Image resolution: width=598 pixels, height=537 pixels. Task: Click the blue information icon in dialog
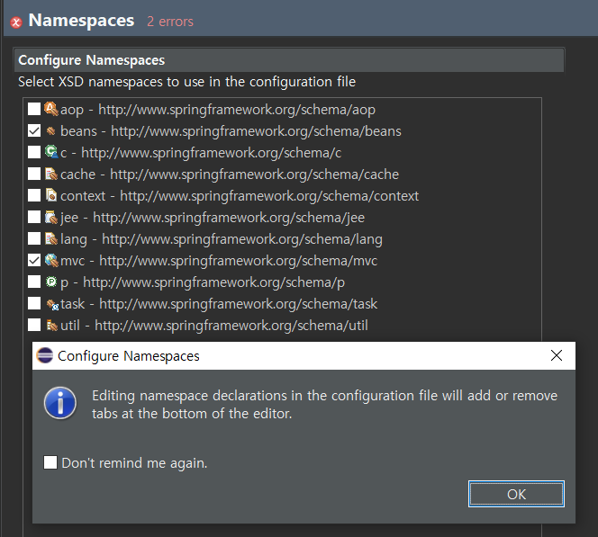(x=60, y=403)
